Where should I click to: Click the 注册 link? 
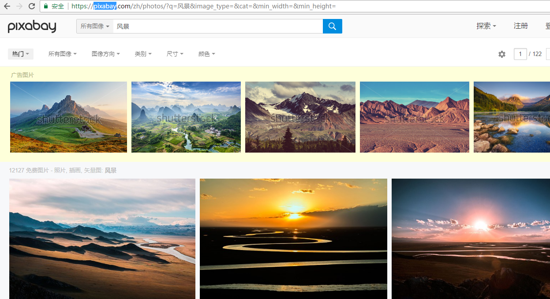(x=520, y=26)
